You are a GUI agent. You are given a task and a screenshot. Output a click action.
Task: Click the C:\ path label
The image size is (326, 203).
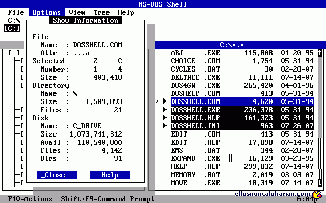tap(14, 20)
